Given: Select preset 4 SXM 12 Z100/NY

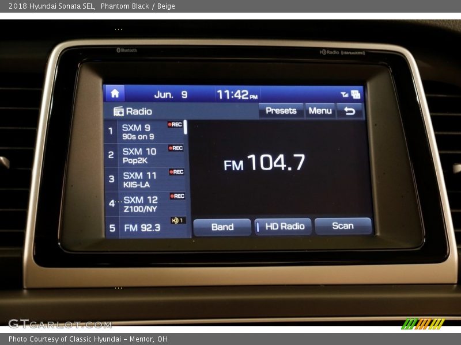Looking at the screenshot, I should (147, 204).
